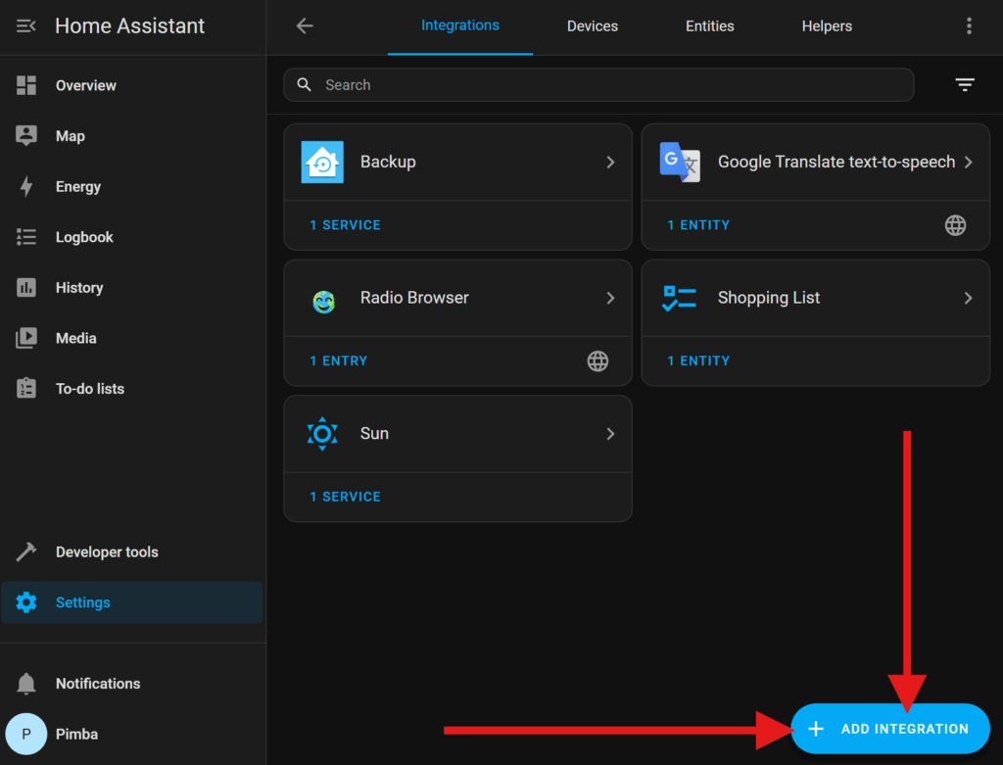Click the Google Translate logo icon
This screenshot has height=765, width=1003.
pos(680,163)
